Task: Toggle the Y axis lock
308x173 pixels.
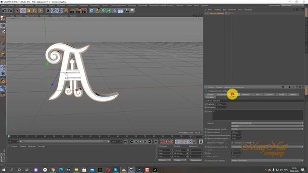Action: [54, 11]
